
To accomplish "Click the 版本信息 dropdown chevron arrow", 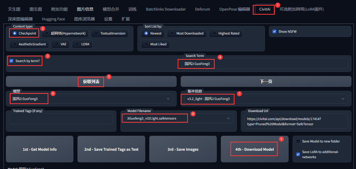I will [x=343, y=99].
